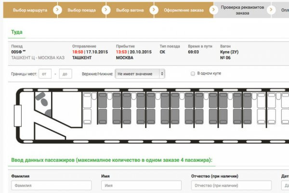Select the leftmost free seat in top row
This screenshot has width=289, height=193.
pyautogui.click(x=87, y=101)
